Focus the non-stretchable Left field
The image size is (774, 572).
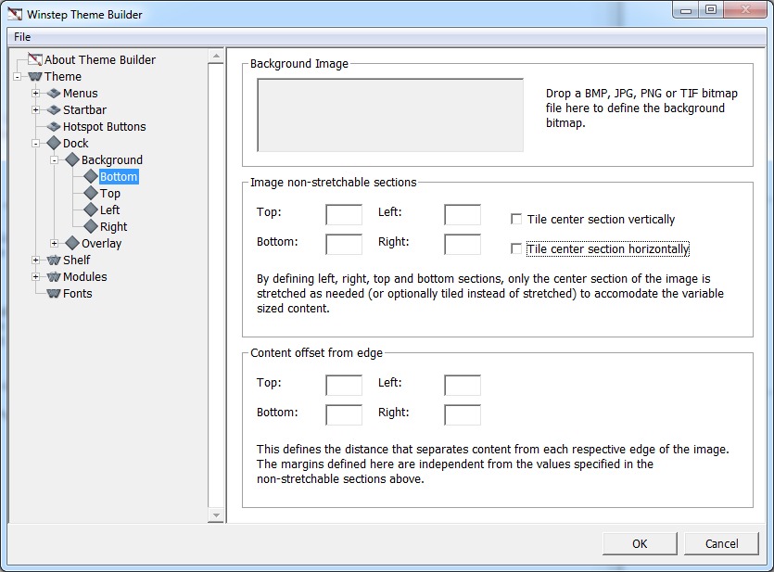pos(463,215)
